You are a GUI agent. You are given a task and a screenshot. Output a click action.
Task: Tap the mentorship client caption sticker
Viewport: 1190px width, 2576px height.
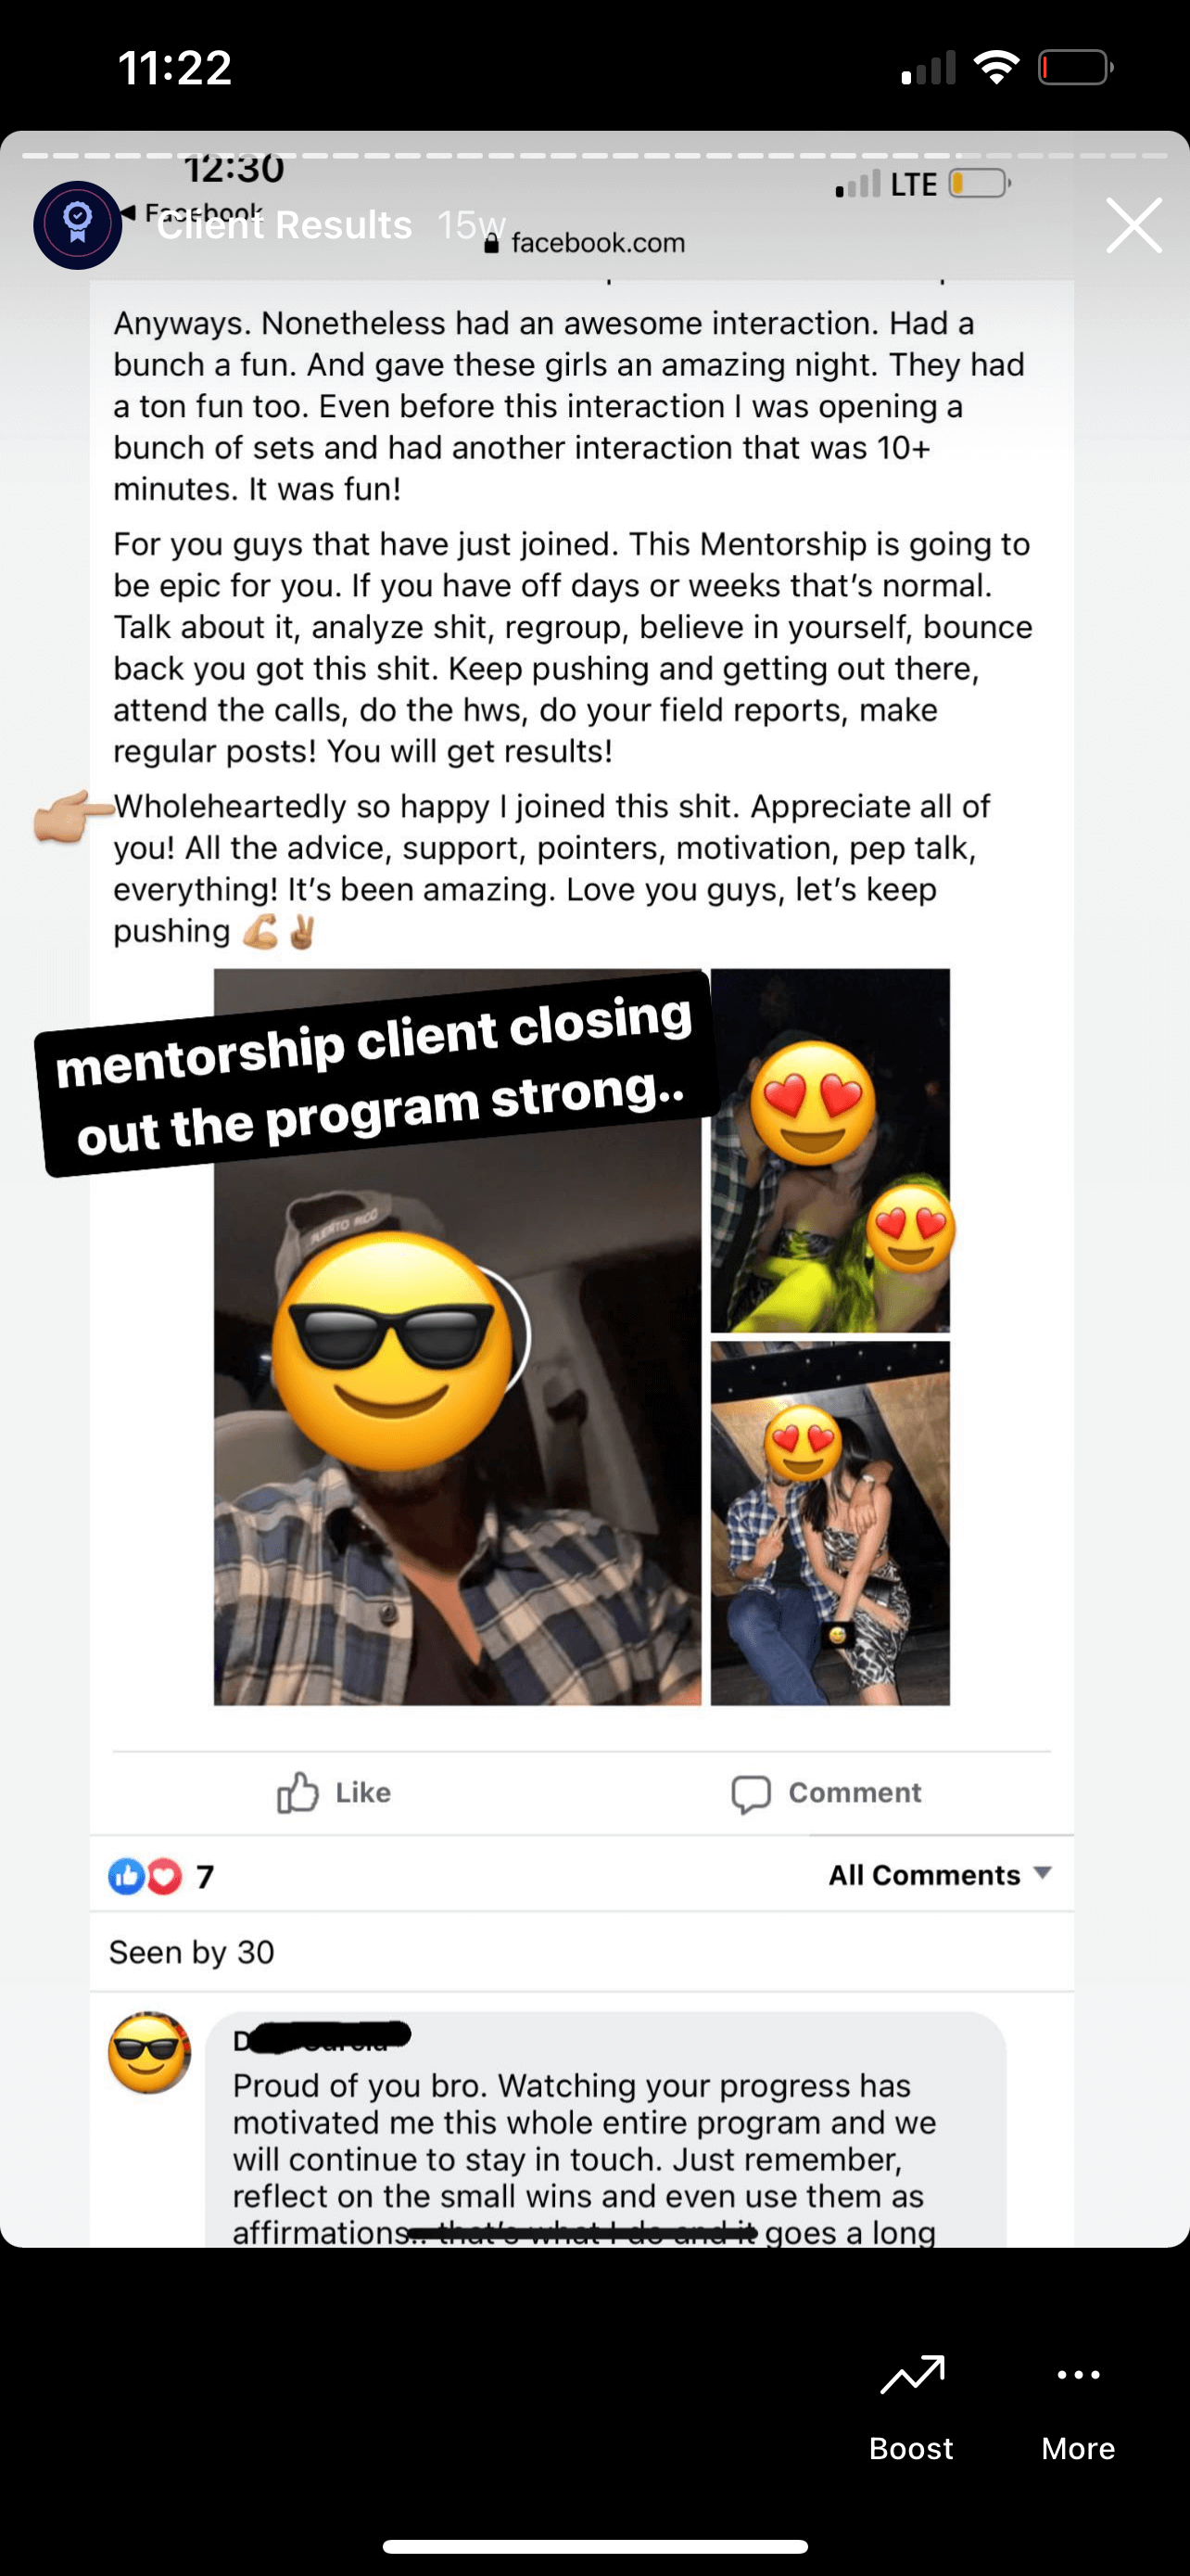tap(376, 1075)
